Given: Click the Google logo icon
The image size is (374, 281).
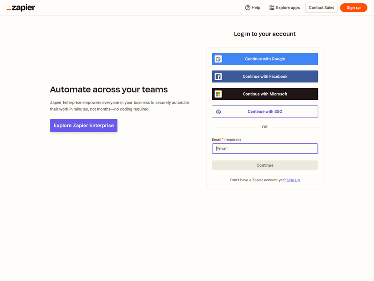Looking at the screenshot, I should [218, 59].
